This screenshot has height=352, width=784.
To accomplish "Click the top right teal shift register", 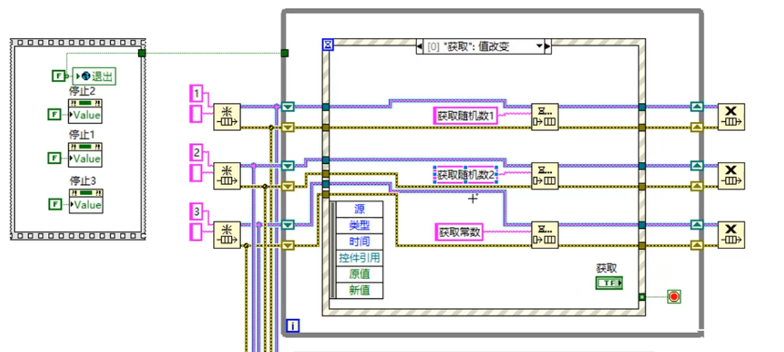I will 697,107.
